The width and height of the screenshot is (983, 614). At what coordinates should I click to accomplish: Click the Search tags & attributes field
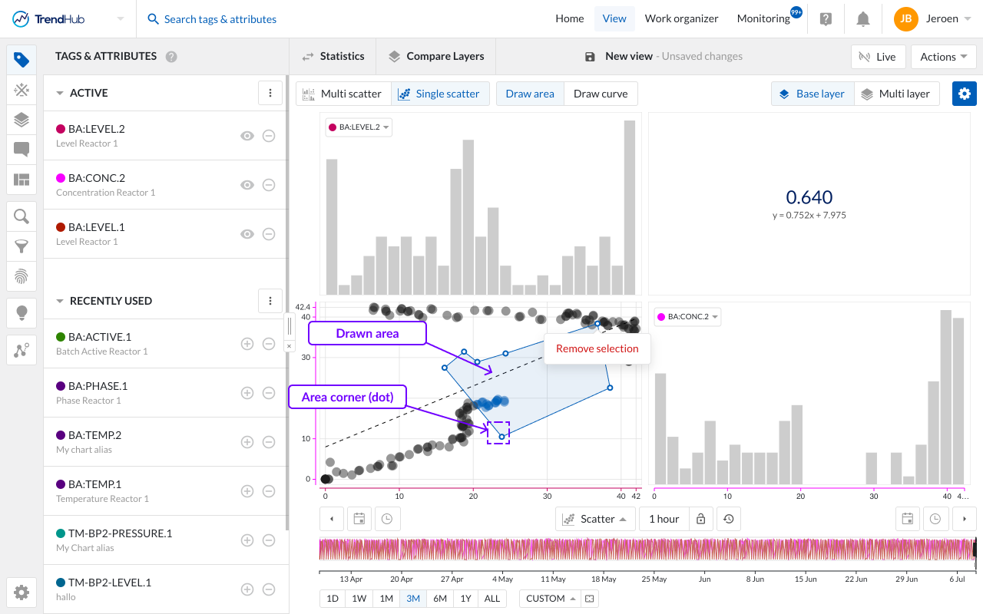[x=220, y=19]
